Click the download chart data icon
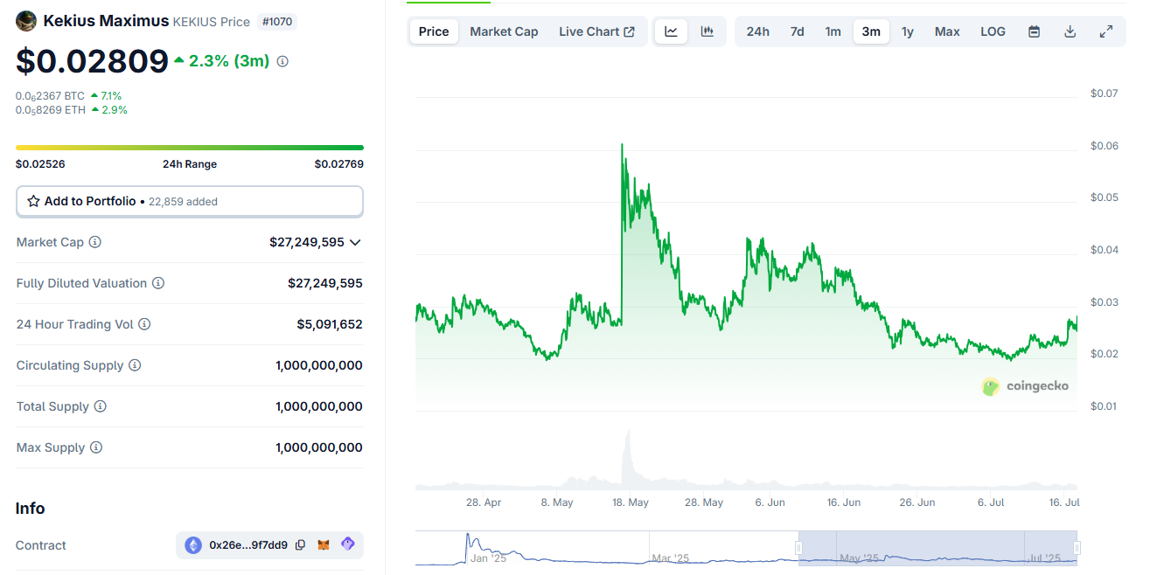1157x575 pixels. coord(1070,31)
